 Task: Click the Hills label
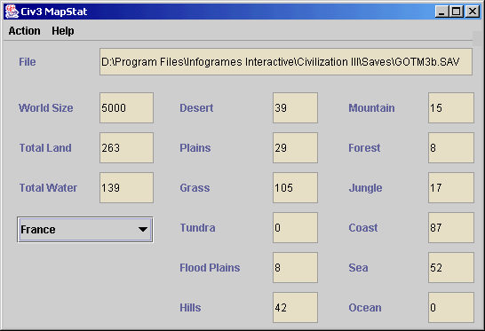[190, 308]
